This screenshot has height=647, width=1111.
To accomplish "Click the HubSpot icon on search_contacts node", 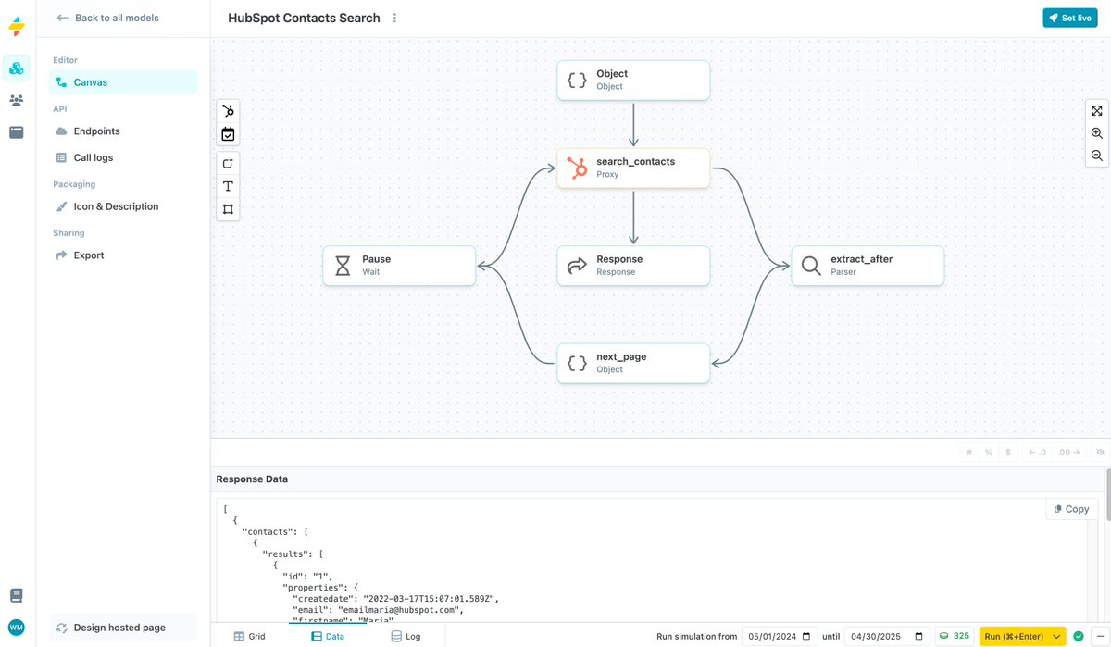I will 577,168.
